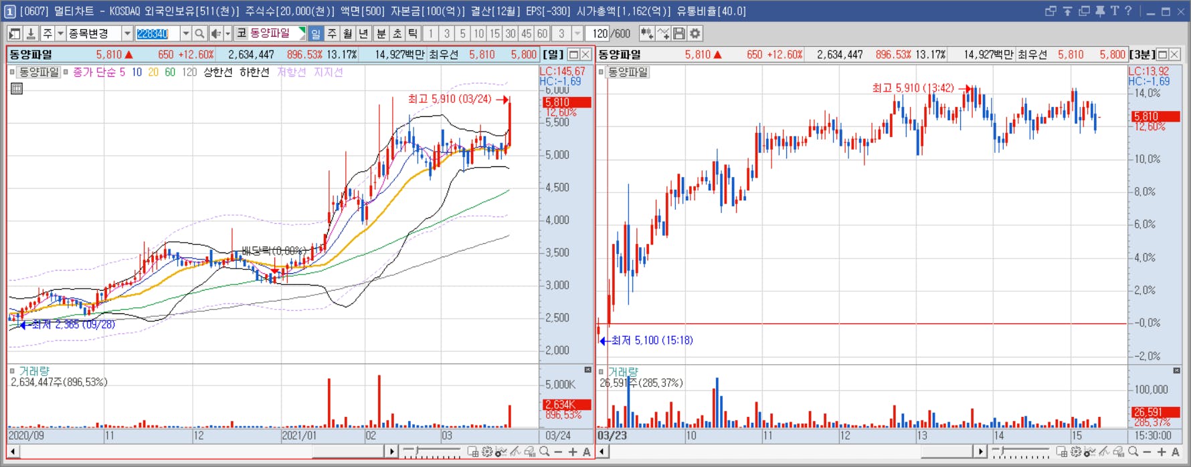
Task: Zoom in with plus icon on 3-minute chart
Action: pyautogui.click(x=1162, y=452)
